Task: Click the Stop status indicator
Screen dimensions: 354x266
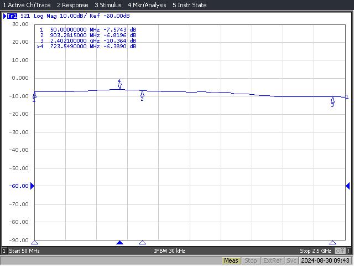Action: point(251,261)
